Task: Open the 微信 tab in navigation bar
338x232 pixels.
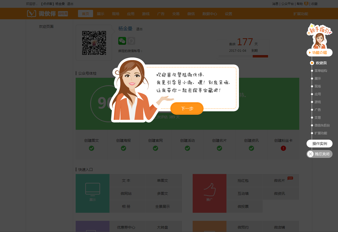Action: 191,14
